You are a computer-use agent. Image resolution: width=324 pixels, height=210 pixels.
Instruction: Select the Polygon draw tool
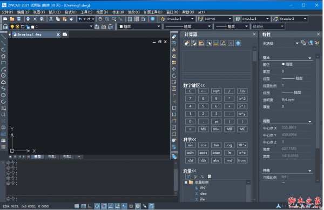pos(3,56)
